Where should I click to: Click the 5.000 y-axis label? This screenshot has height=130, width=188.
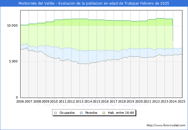point(13,62)
